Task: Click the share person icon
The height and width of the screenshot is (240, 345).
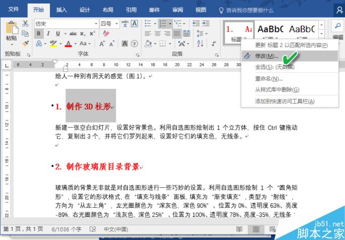Action: [x=340, y=10]
